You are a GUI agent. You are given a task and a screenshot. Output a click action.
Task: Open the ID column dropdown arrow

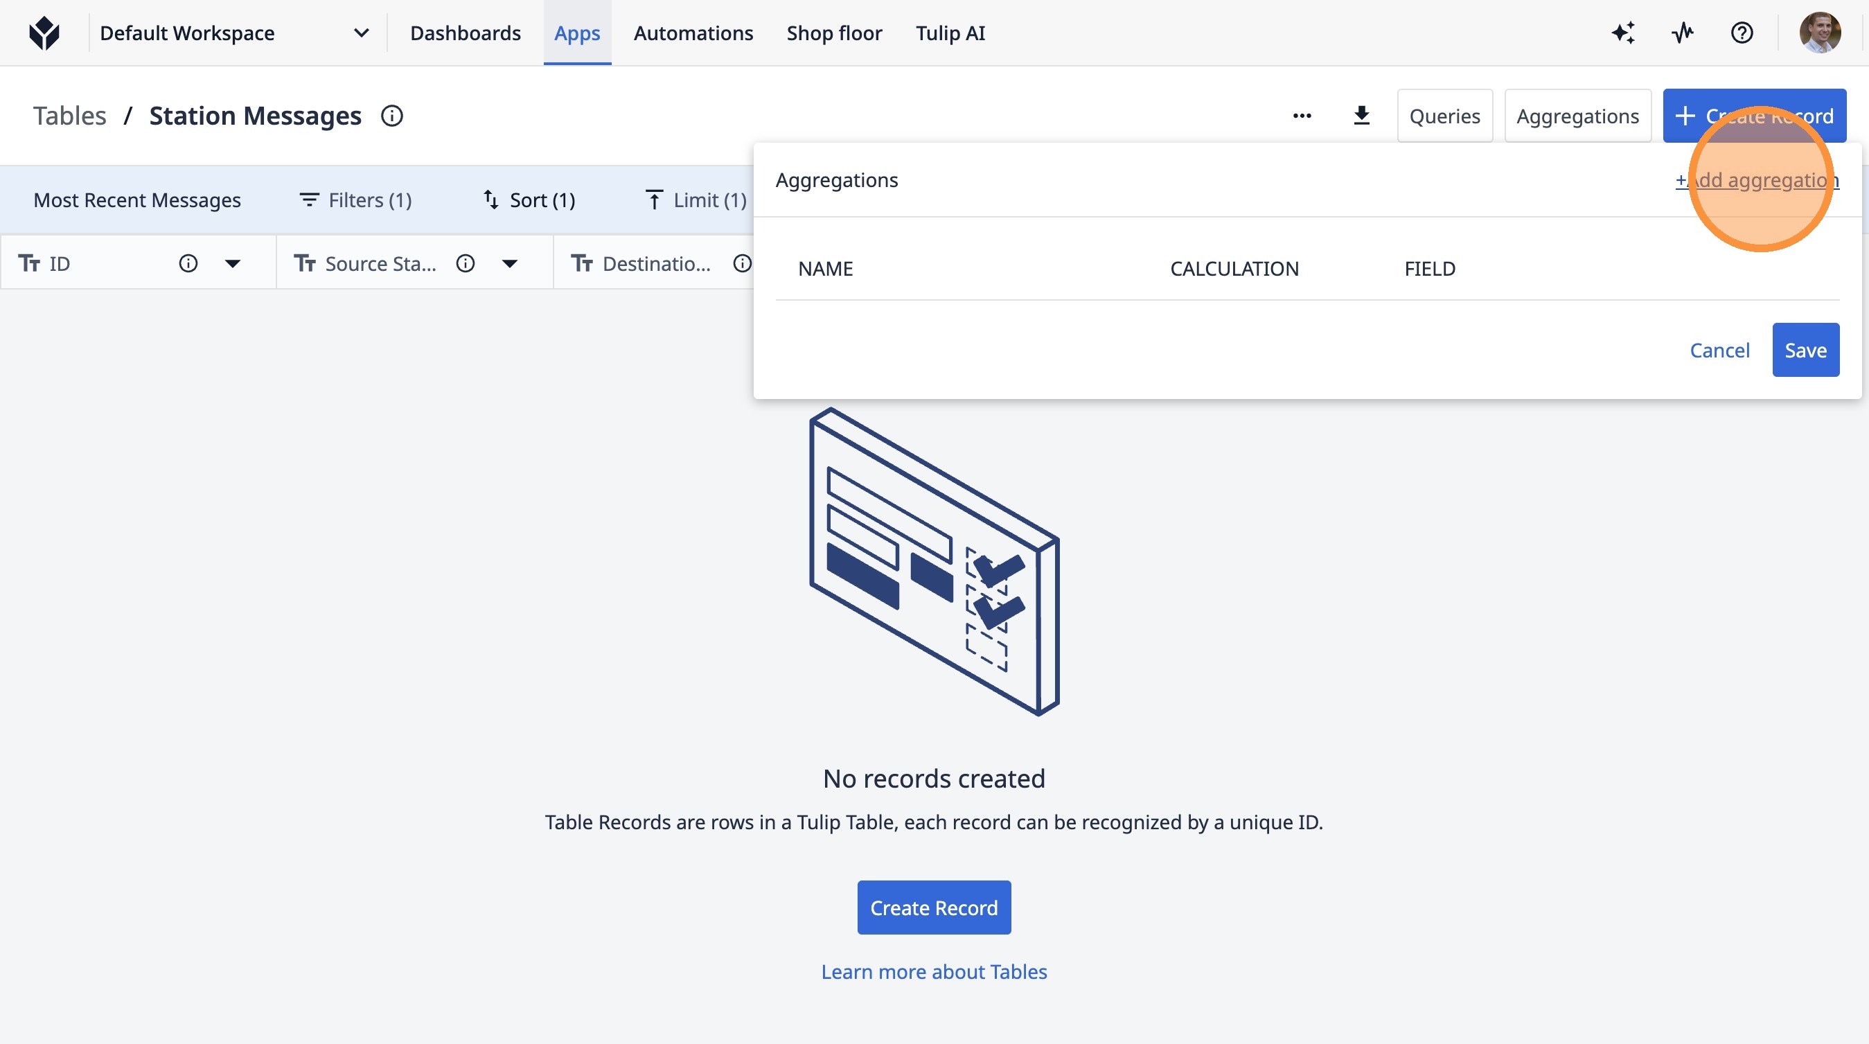pos(232,263)
